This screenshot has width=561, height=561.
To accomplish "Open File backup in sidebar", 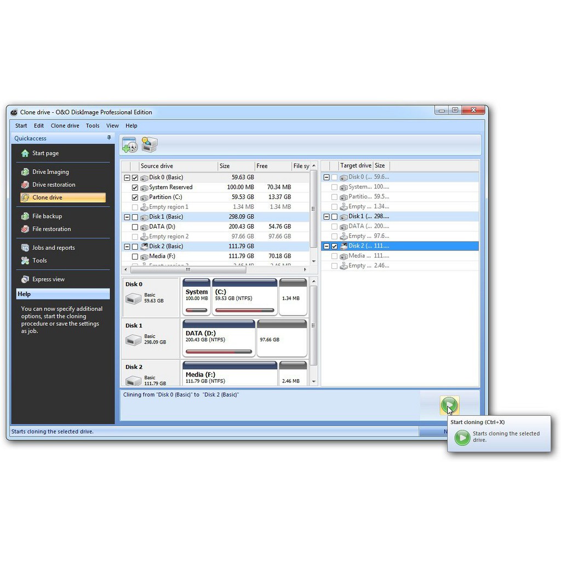I will pyautogui.click(x=47, y=216).
